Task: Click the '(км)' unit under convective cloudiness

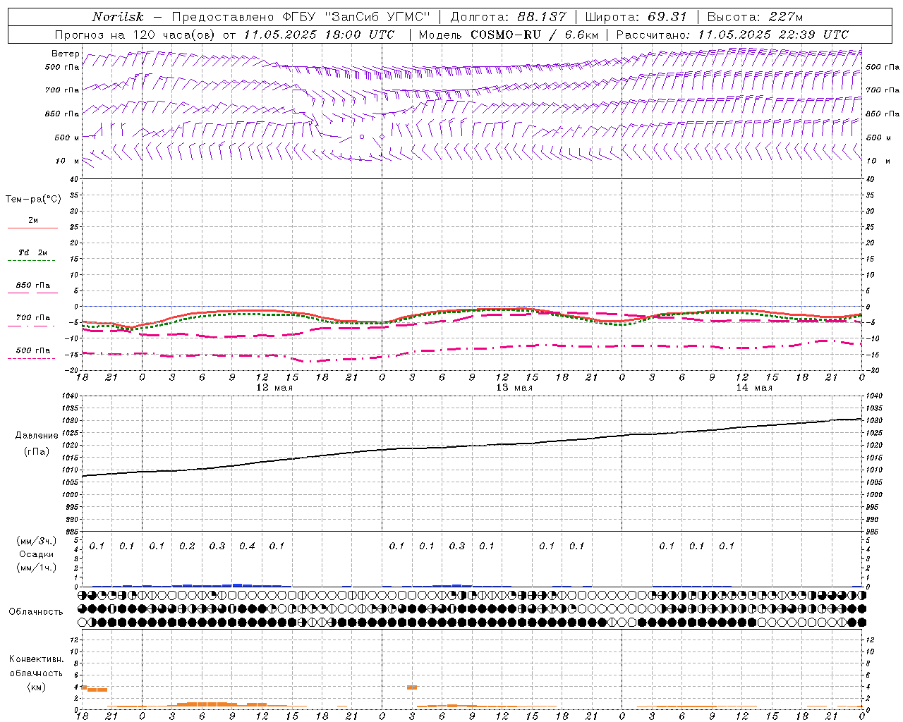Action: click(36, 687)
